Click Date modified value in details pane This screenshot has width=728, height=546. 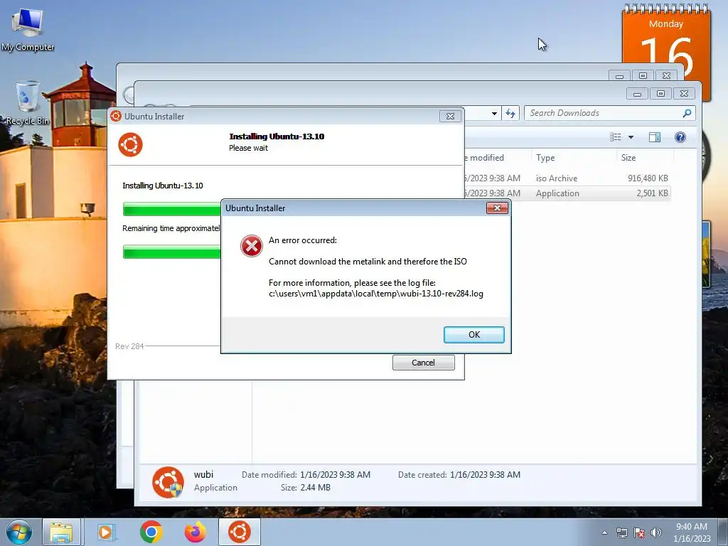335,474
